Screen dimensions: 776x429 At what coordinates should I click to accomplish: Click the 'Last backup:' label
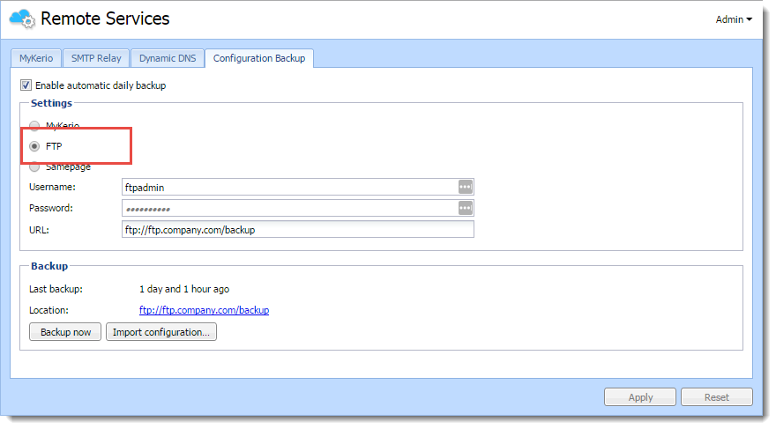pos(56,289)
